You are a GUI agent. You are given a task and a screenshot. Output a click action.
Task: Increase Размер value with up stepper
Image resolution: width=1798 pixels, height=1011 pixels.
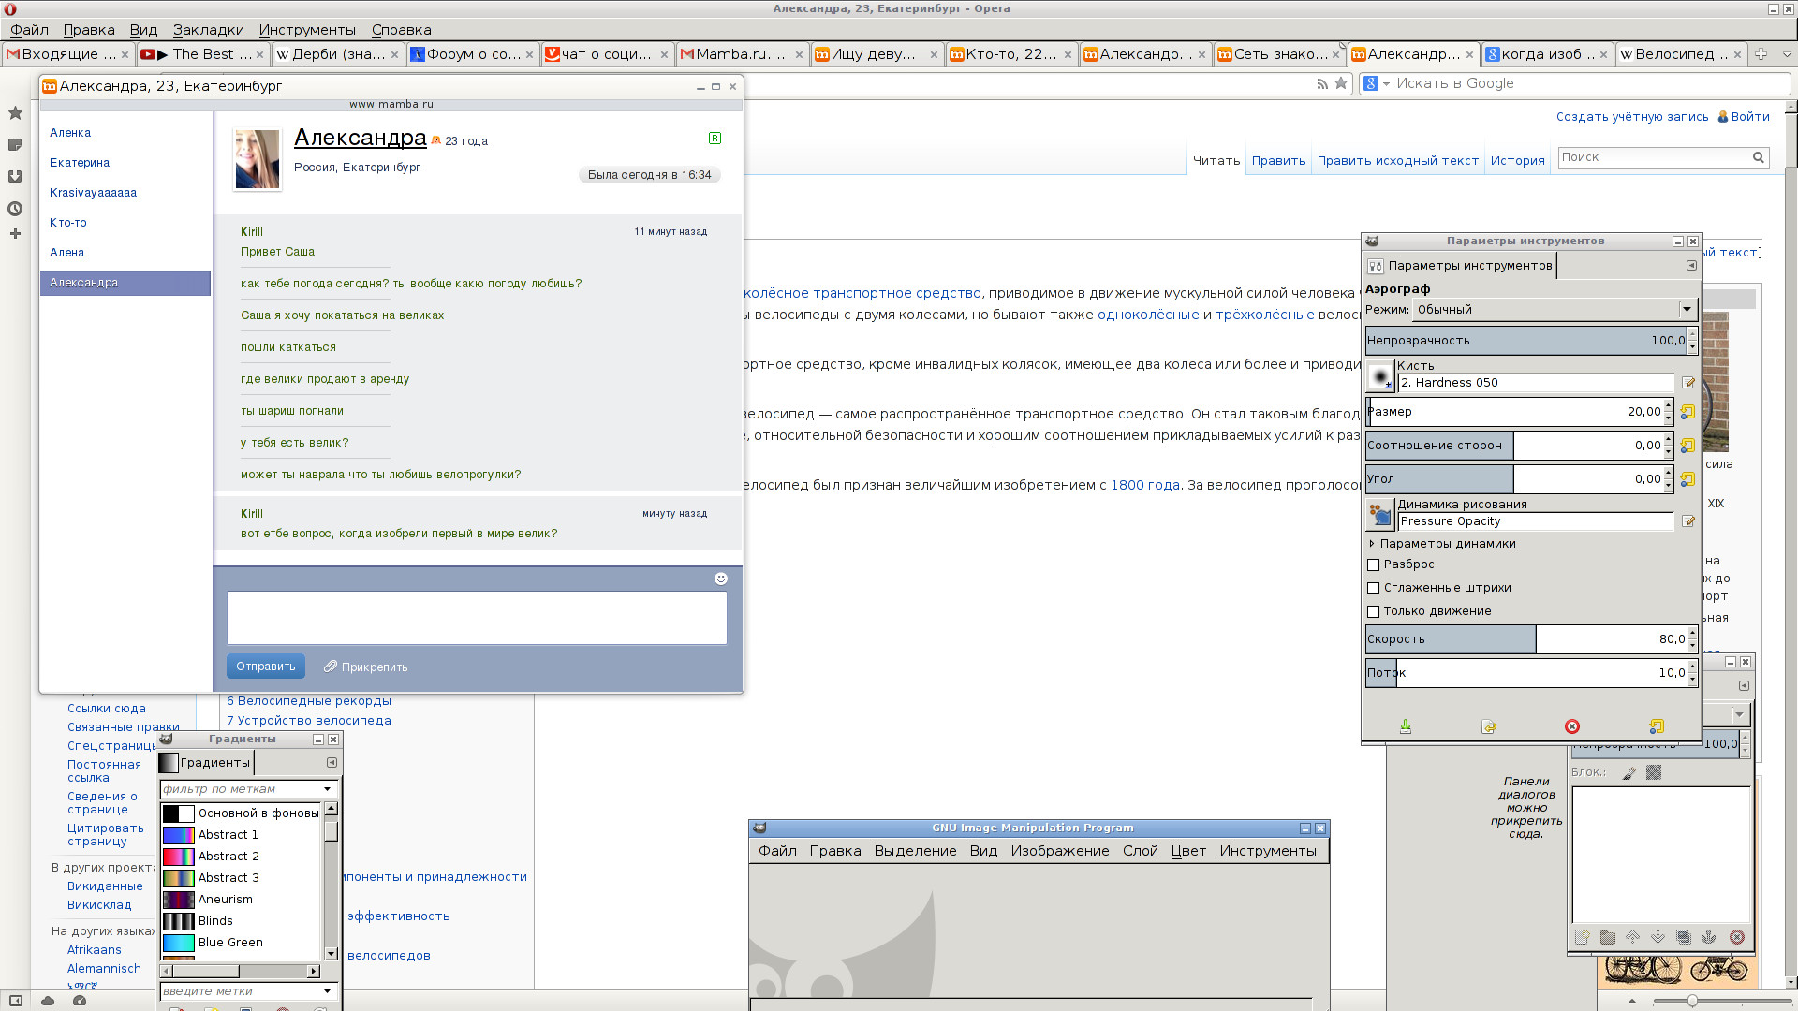click(x=1668, y=406)
